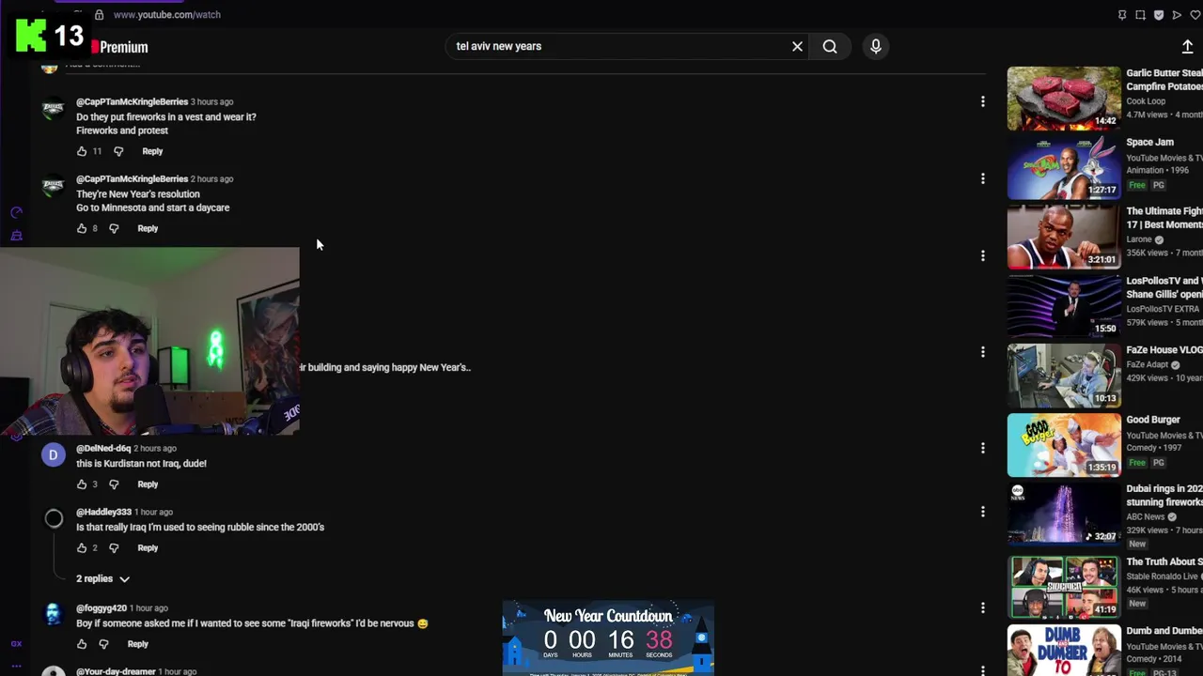Screen dimensions: 1203x676
Task: Clear the search box with the X
Action: (797, 46)
